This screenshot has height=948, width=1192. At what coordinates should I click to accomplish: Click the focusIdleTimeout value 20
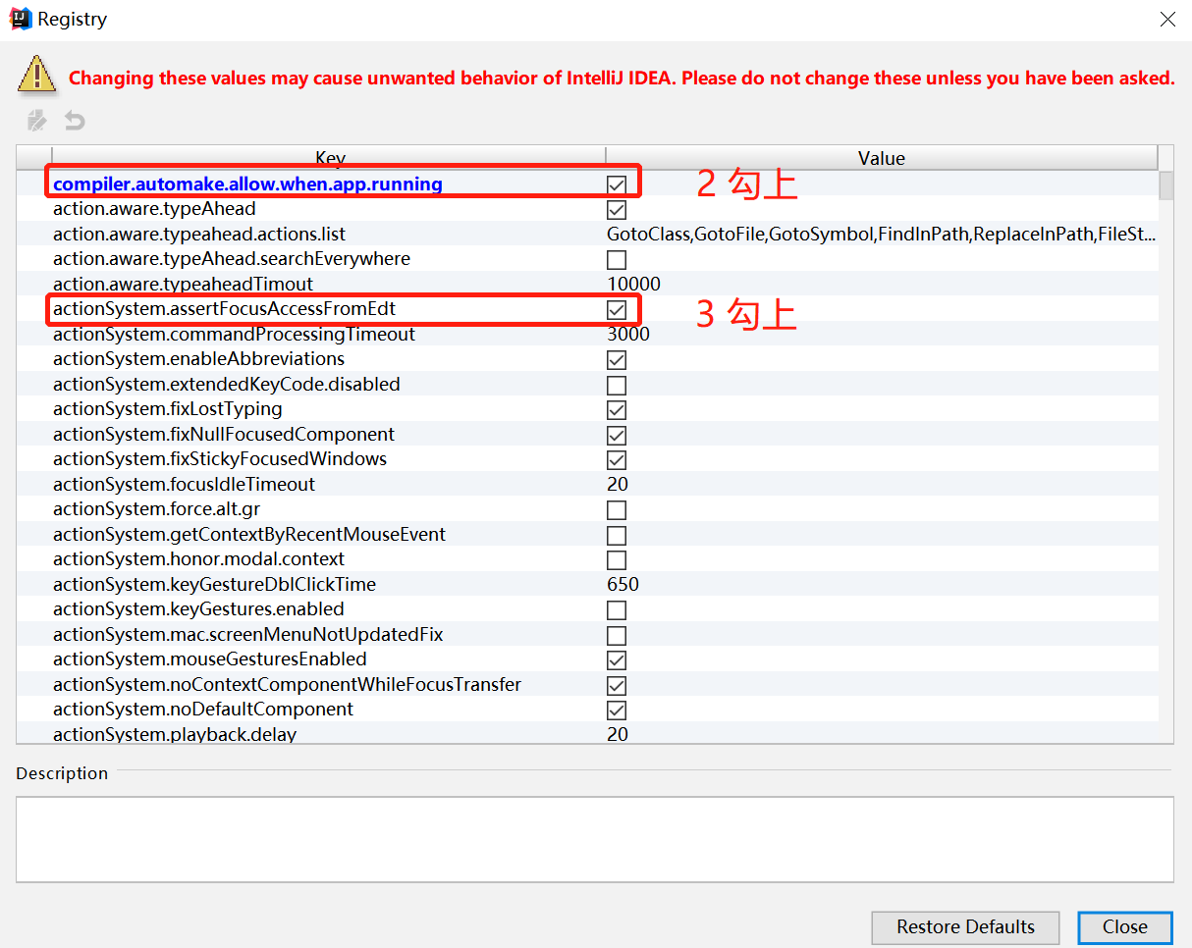tap(618, 485)
